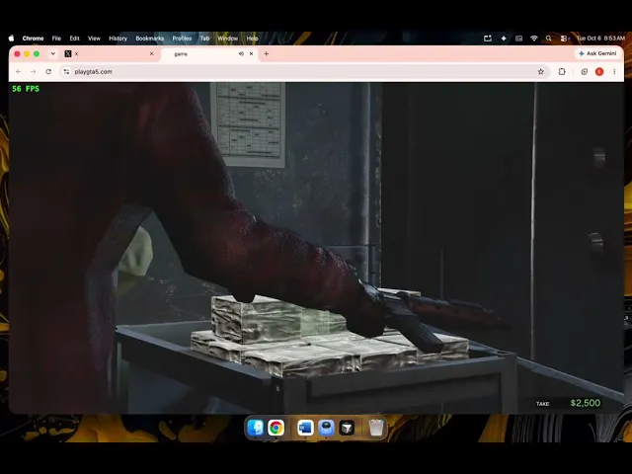
Task: Click the 56 FPS counter
Action: coord(26,89)
